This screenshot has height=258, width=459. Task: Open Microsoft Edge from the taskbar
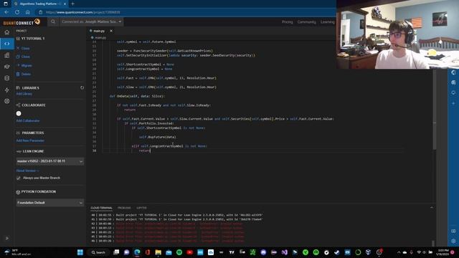coord(137,252)
